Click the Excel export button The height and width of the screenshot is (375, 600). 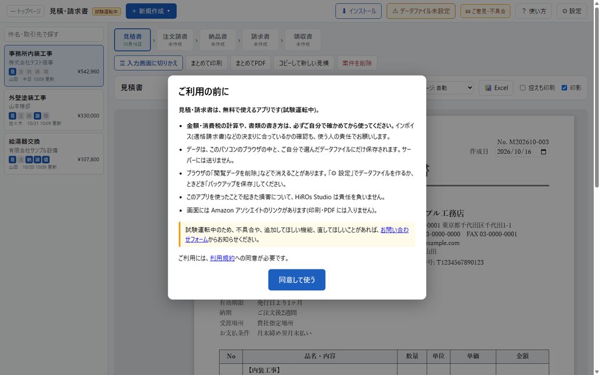click(x=496, y=87)
